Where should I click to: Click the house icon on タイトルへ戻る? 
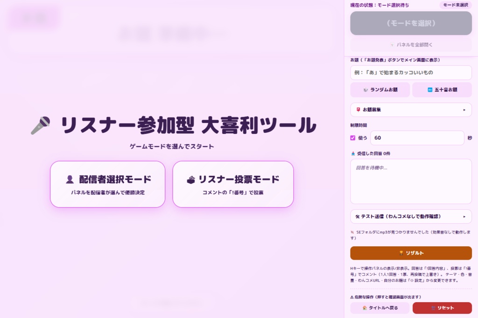click(x=365, y=308)
